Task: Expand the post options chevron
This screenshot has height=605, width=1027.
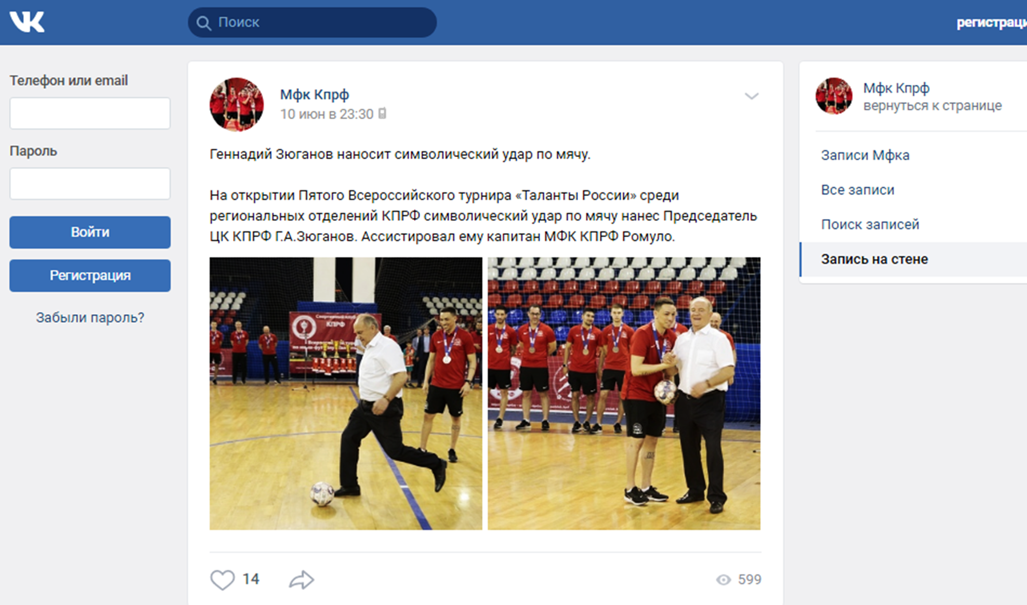Action: click(x=751, y=96)
